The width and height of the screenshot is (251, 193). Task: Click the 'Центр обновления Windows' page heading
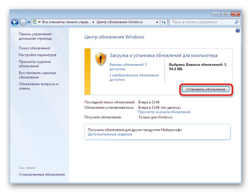point(114,37)
